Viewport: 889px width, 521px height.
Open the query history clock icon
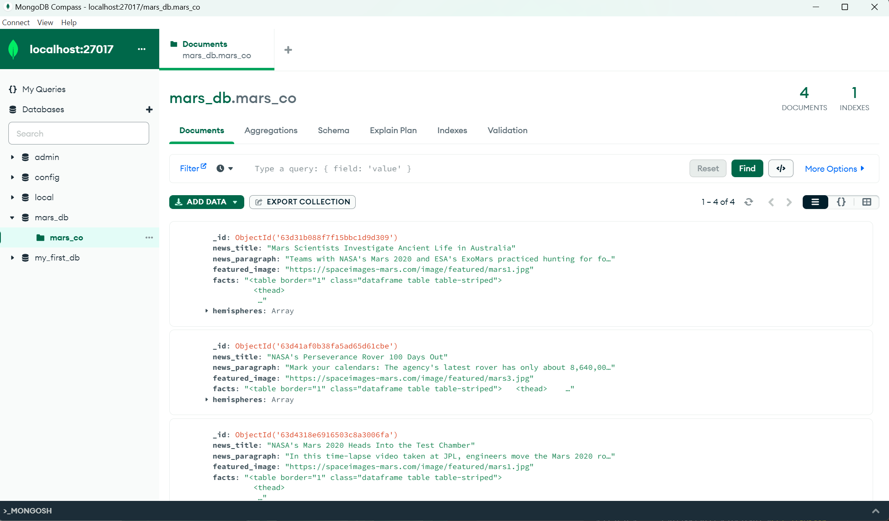point(221,168)
